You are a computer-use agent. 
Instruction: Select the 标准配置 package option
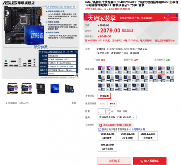104,96
